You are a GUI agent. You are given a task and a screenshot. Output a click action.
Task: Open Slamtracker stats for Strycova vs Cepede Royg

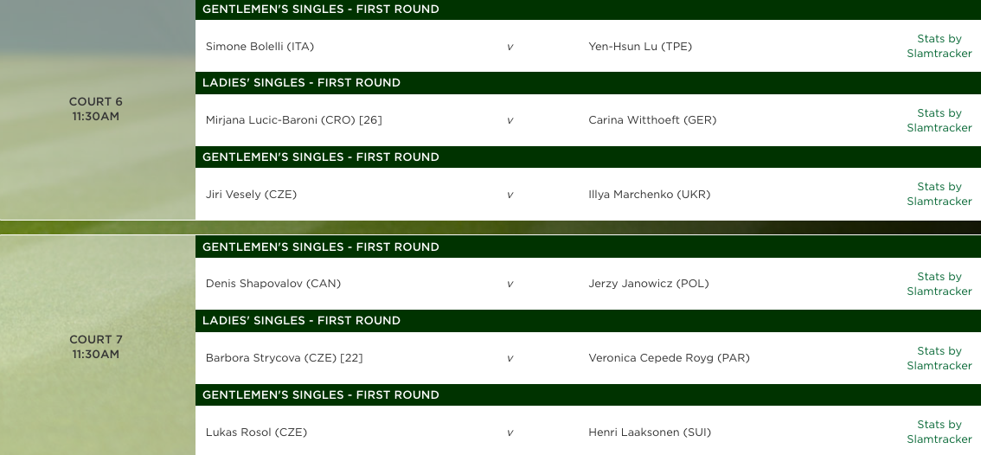[939, 358]
